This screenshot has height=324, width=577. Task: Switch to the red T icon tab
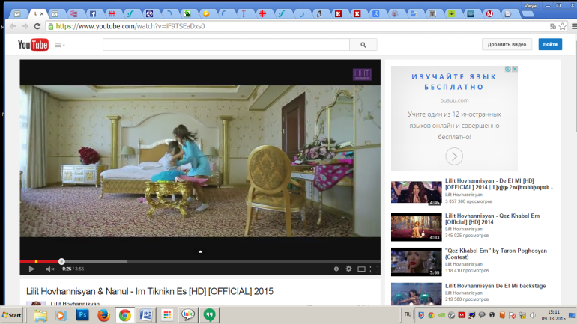244,14
